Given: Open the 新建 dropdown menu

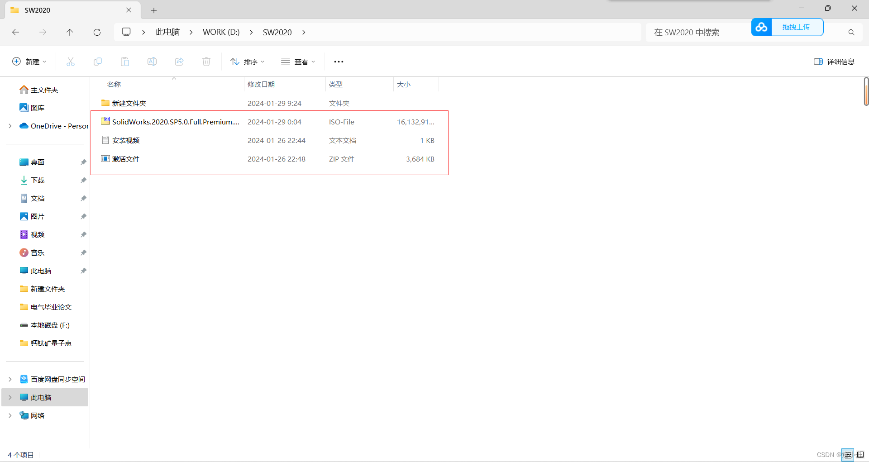Looking at the screenshot, I should coord(29,62).
